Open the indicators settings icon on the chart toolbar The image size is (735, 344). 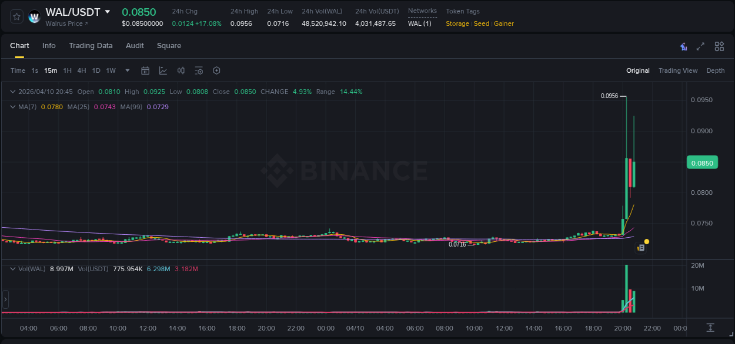[x=199, y=70]
